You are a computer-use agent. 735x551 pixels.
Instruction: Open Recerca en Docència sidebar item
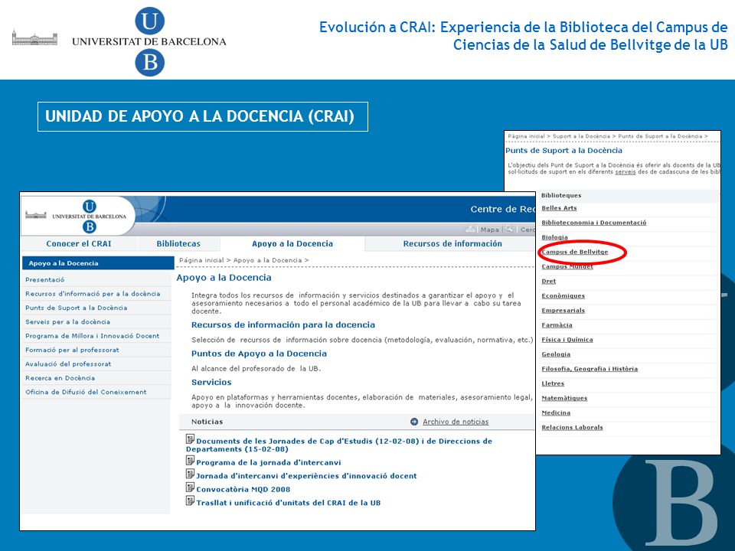tap(60, 378)
